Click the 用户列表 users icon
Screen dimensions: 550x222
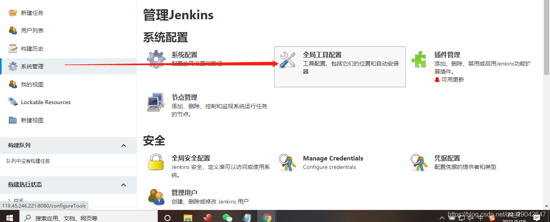tap(13, 31)
